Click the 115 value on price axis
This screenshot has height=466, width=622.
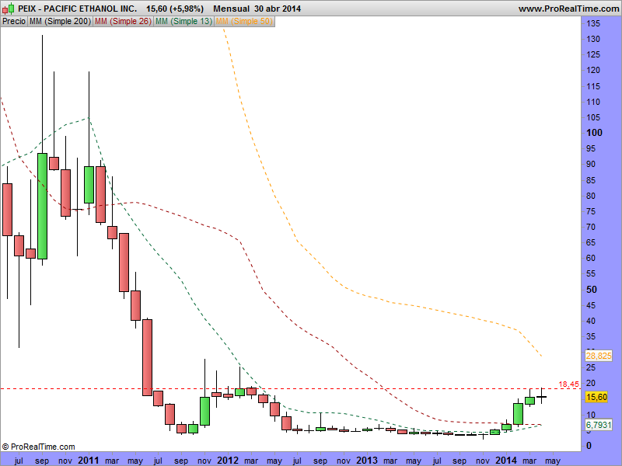tap(593, 86)
